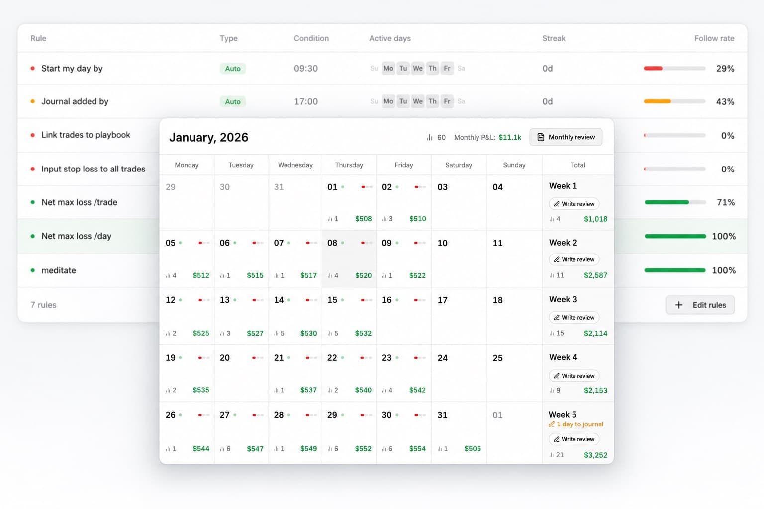
Task: Click the trade count icon on January 01
Action: pos(330,219)
